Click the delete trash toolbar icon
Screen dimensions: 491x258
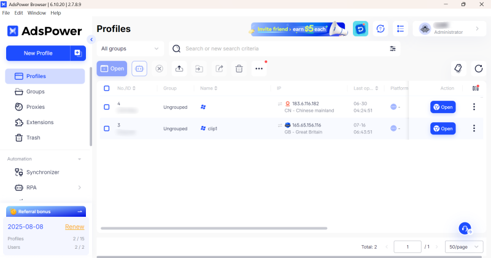pos(239,69)
